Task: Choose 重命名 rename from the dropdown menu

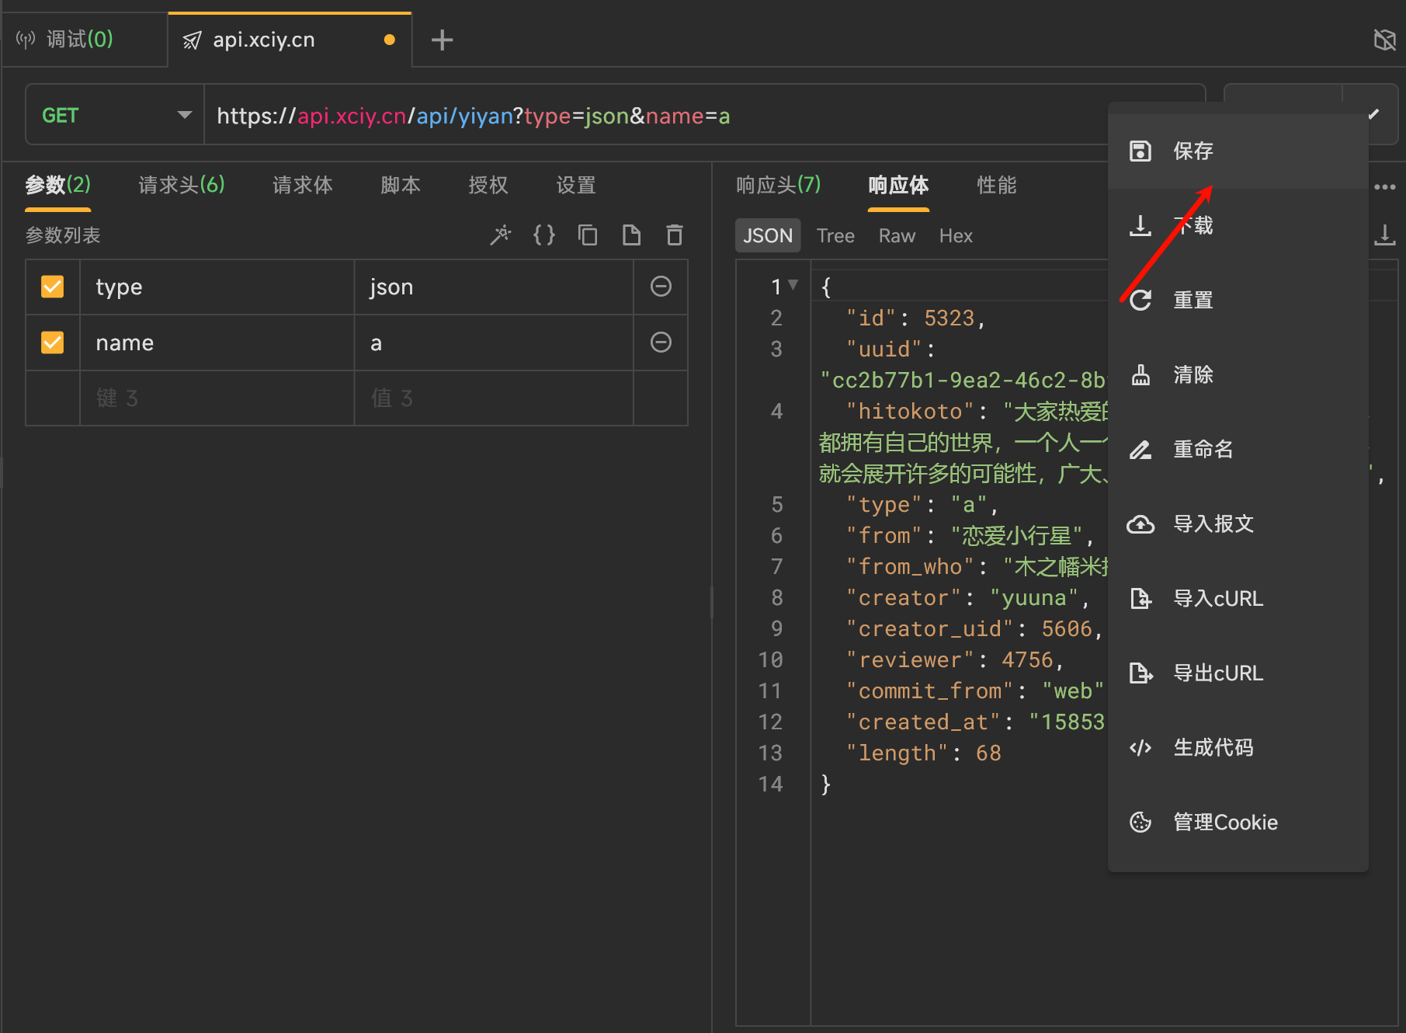Action: (1238, 449)
